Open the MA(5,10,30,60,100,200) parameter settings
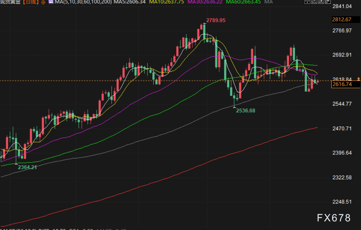 83,2
